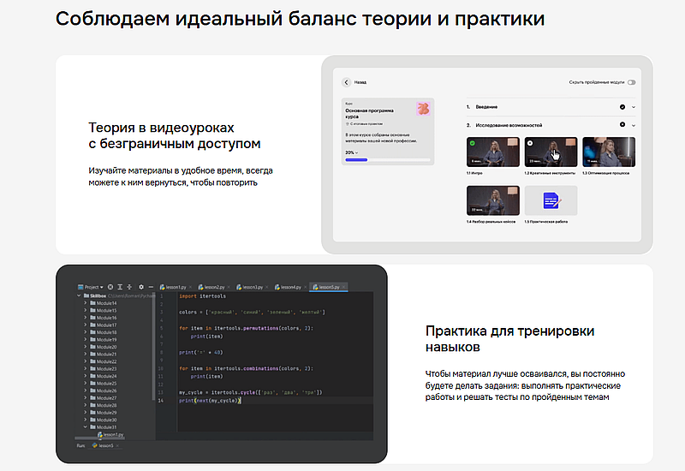This screenshot has width=685, height=471.
Task: Click the locate target icon in Project toolbar
Action: 111,287
